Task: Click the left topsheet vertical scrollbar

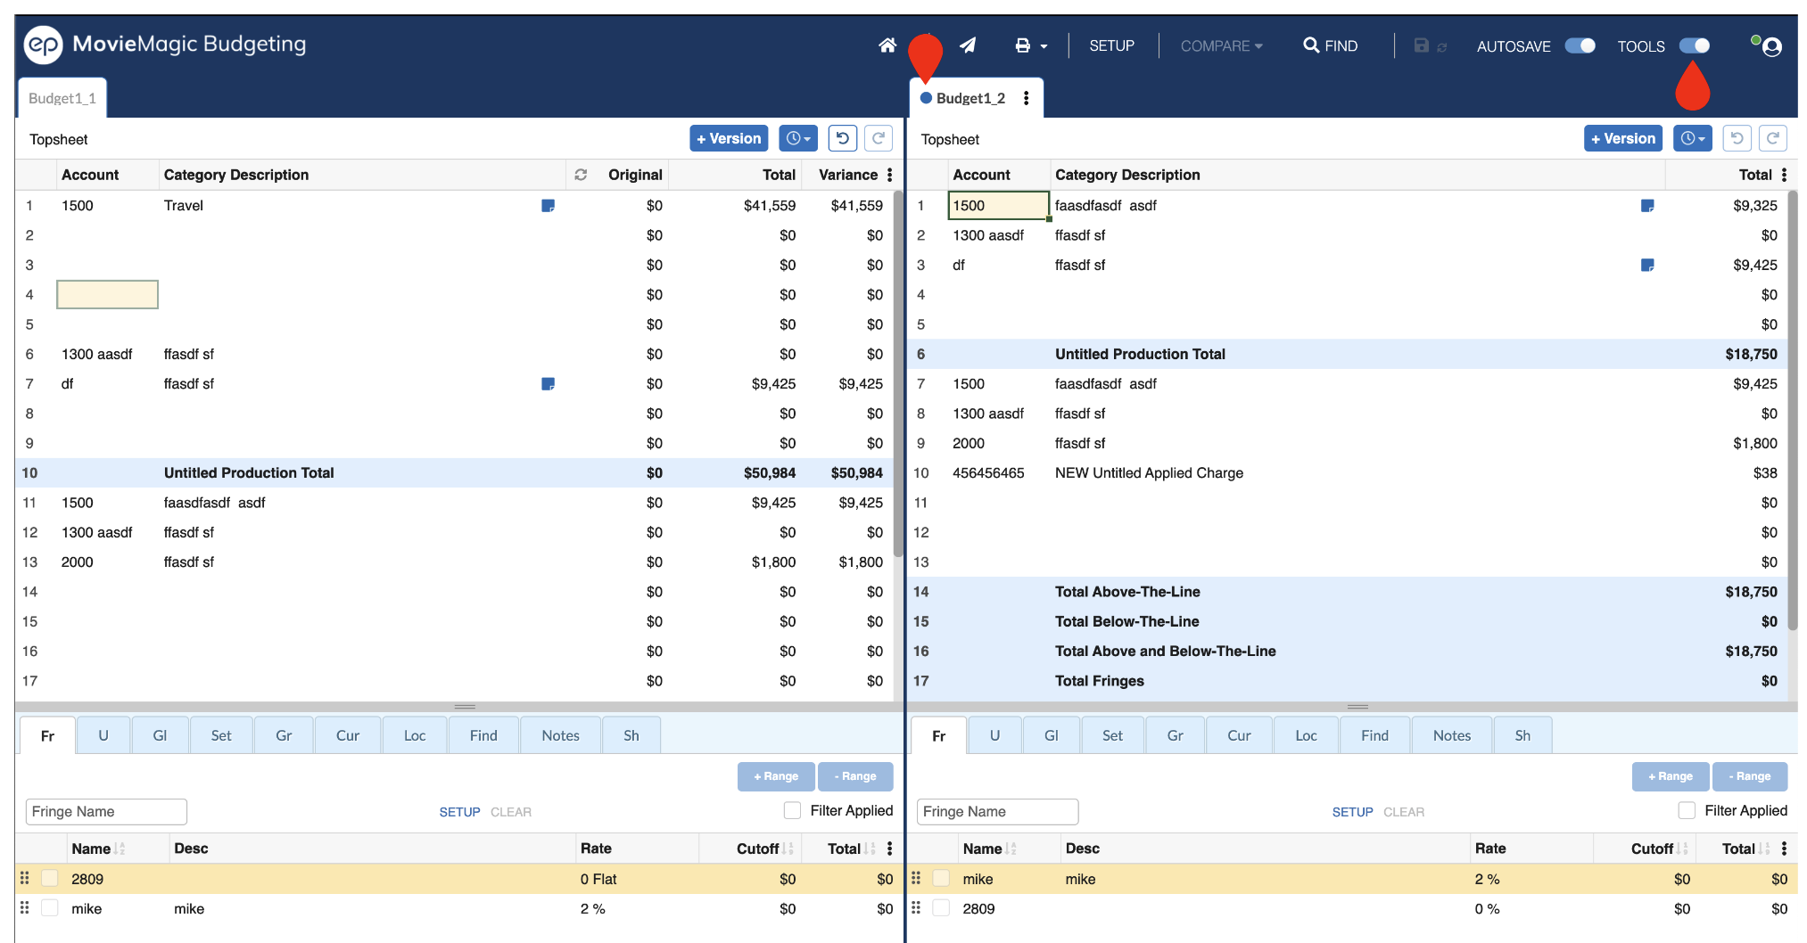Action: (x=898, y=374)
